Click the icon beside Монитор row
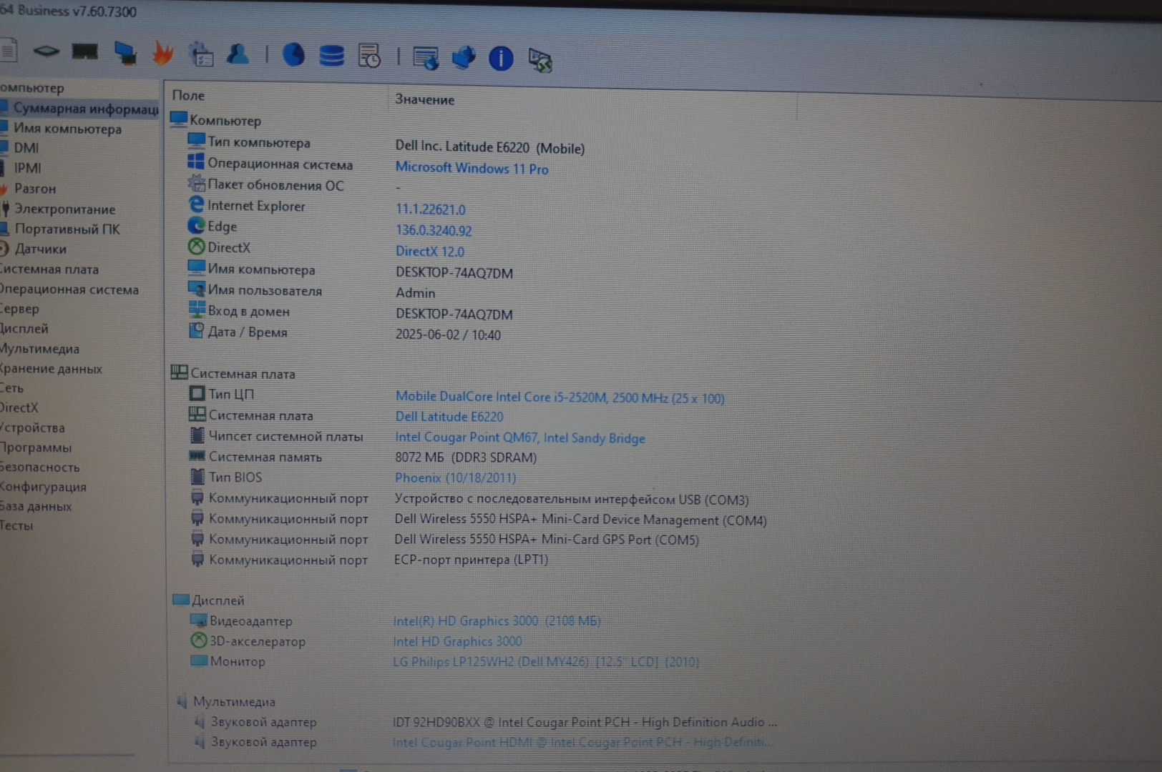The image size is (1162, 772). pyautogui.click(x=199, y=660)
